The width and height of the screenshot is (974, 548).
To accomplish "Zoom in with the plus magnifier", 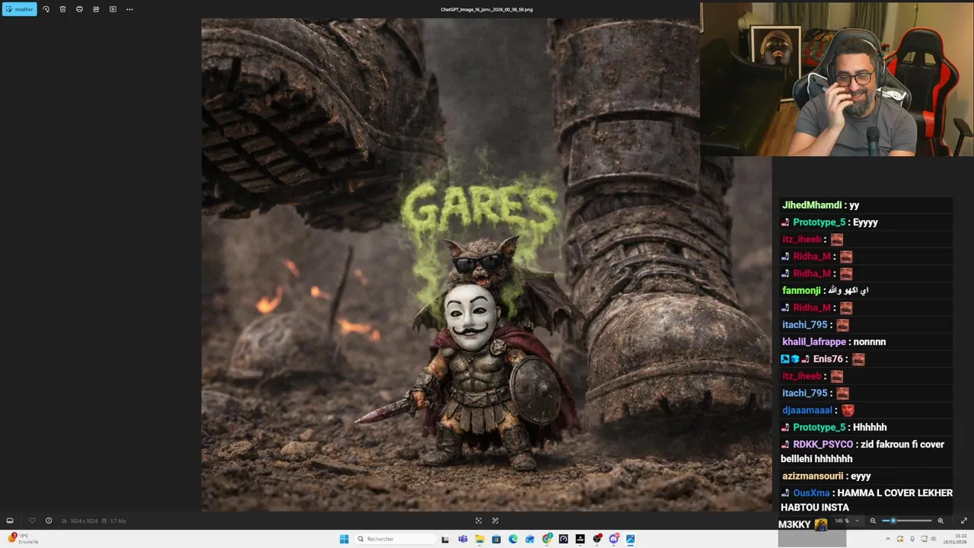I will coord(941,521).
